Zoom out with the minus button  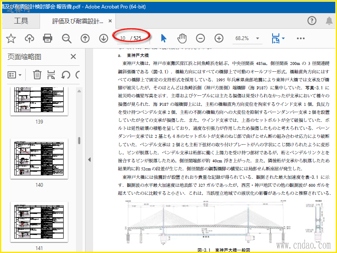(x=201, y=38)
